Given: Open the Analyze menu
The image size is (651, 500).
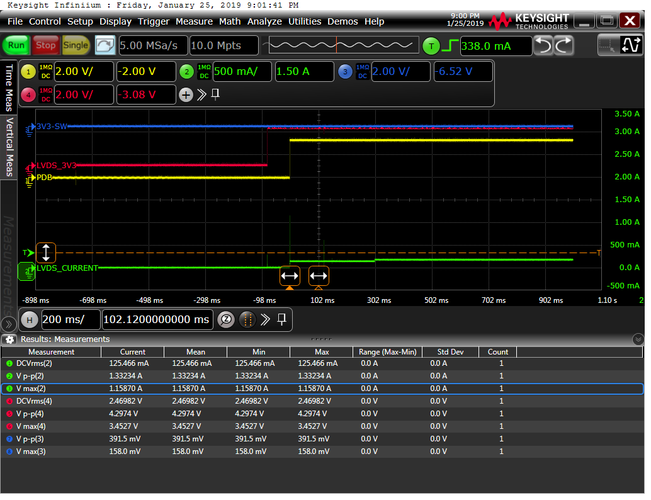Looking at the screenshot, I should [264, 21].
